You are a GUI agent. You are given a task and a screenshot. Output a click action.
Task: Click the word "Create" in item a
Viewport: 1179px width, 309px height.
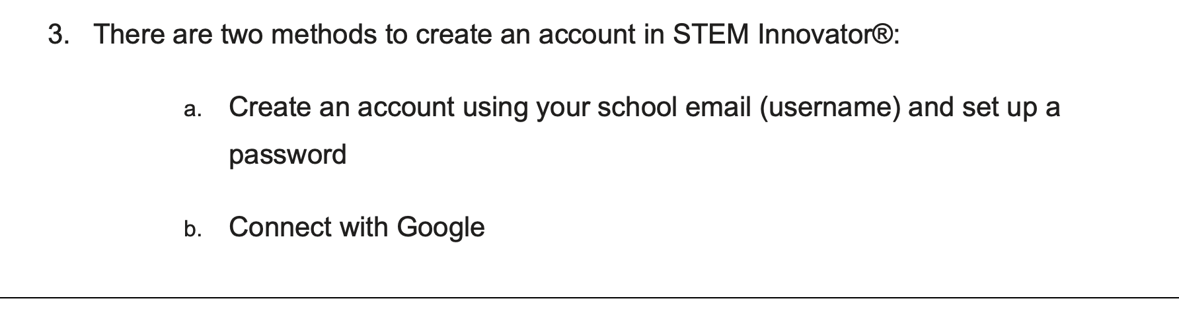(x=270, y=107)
